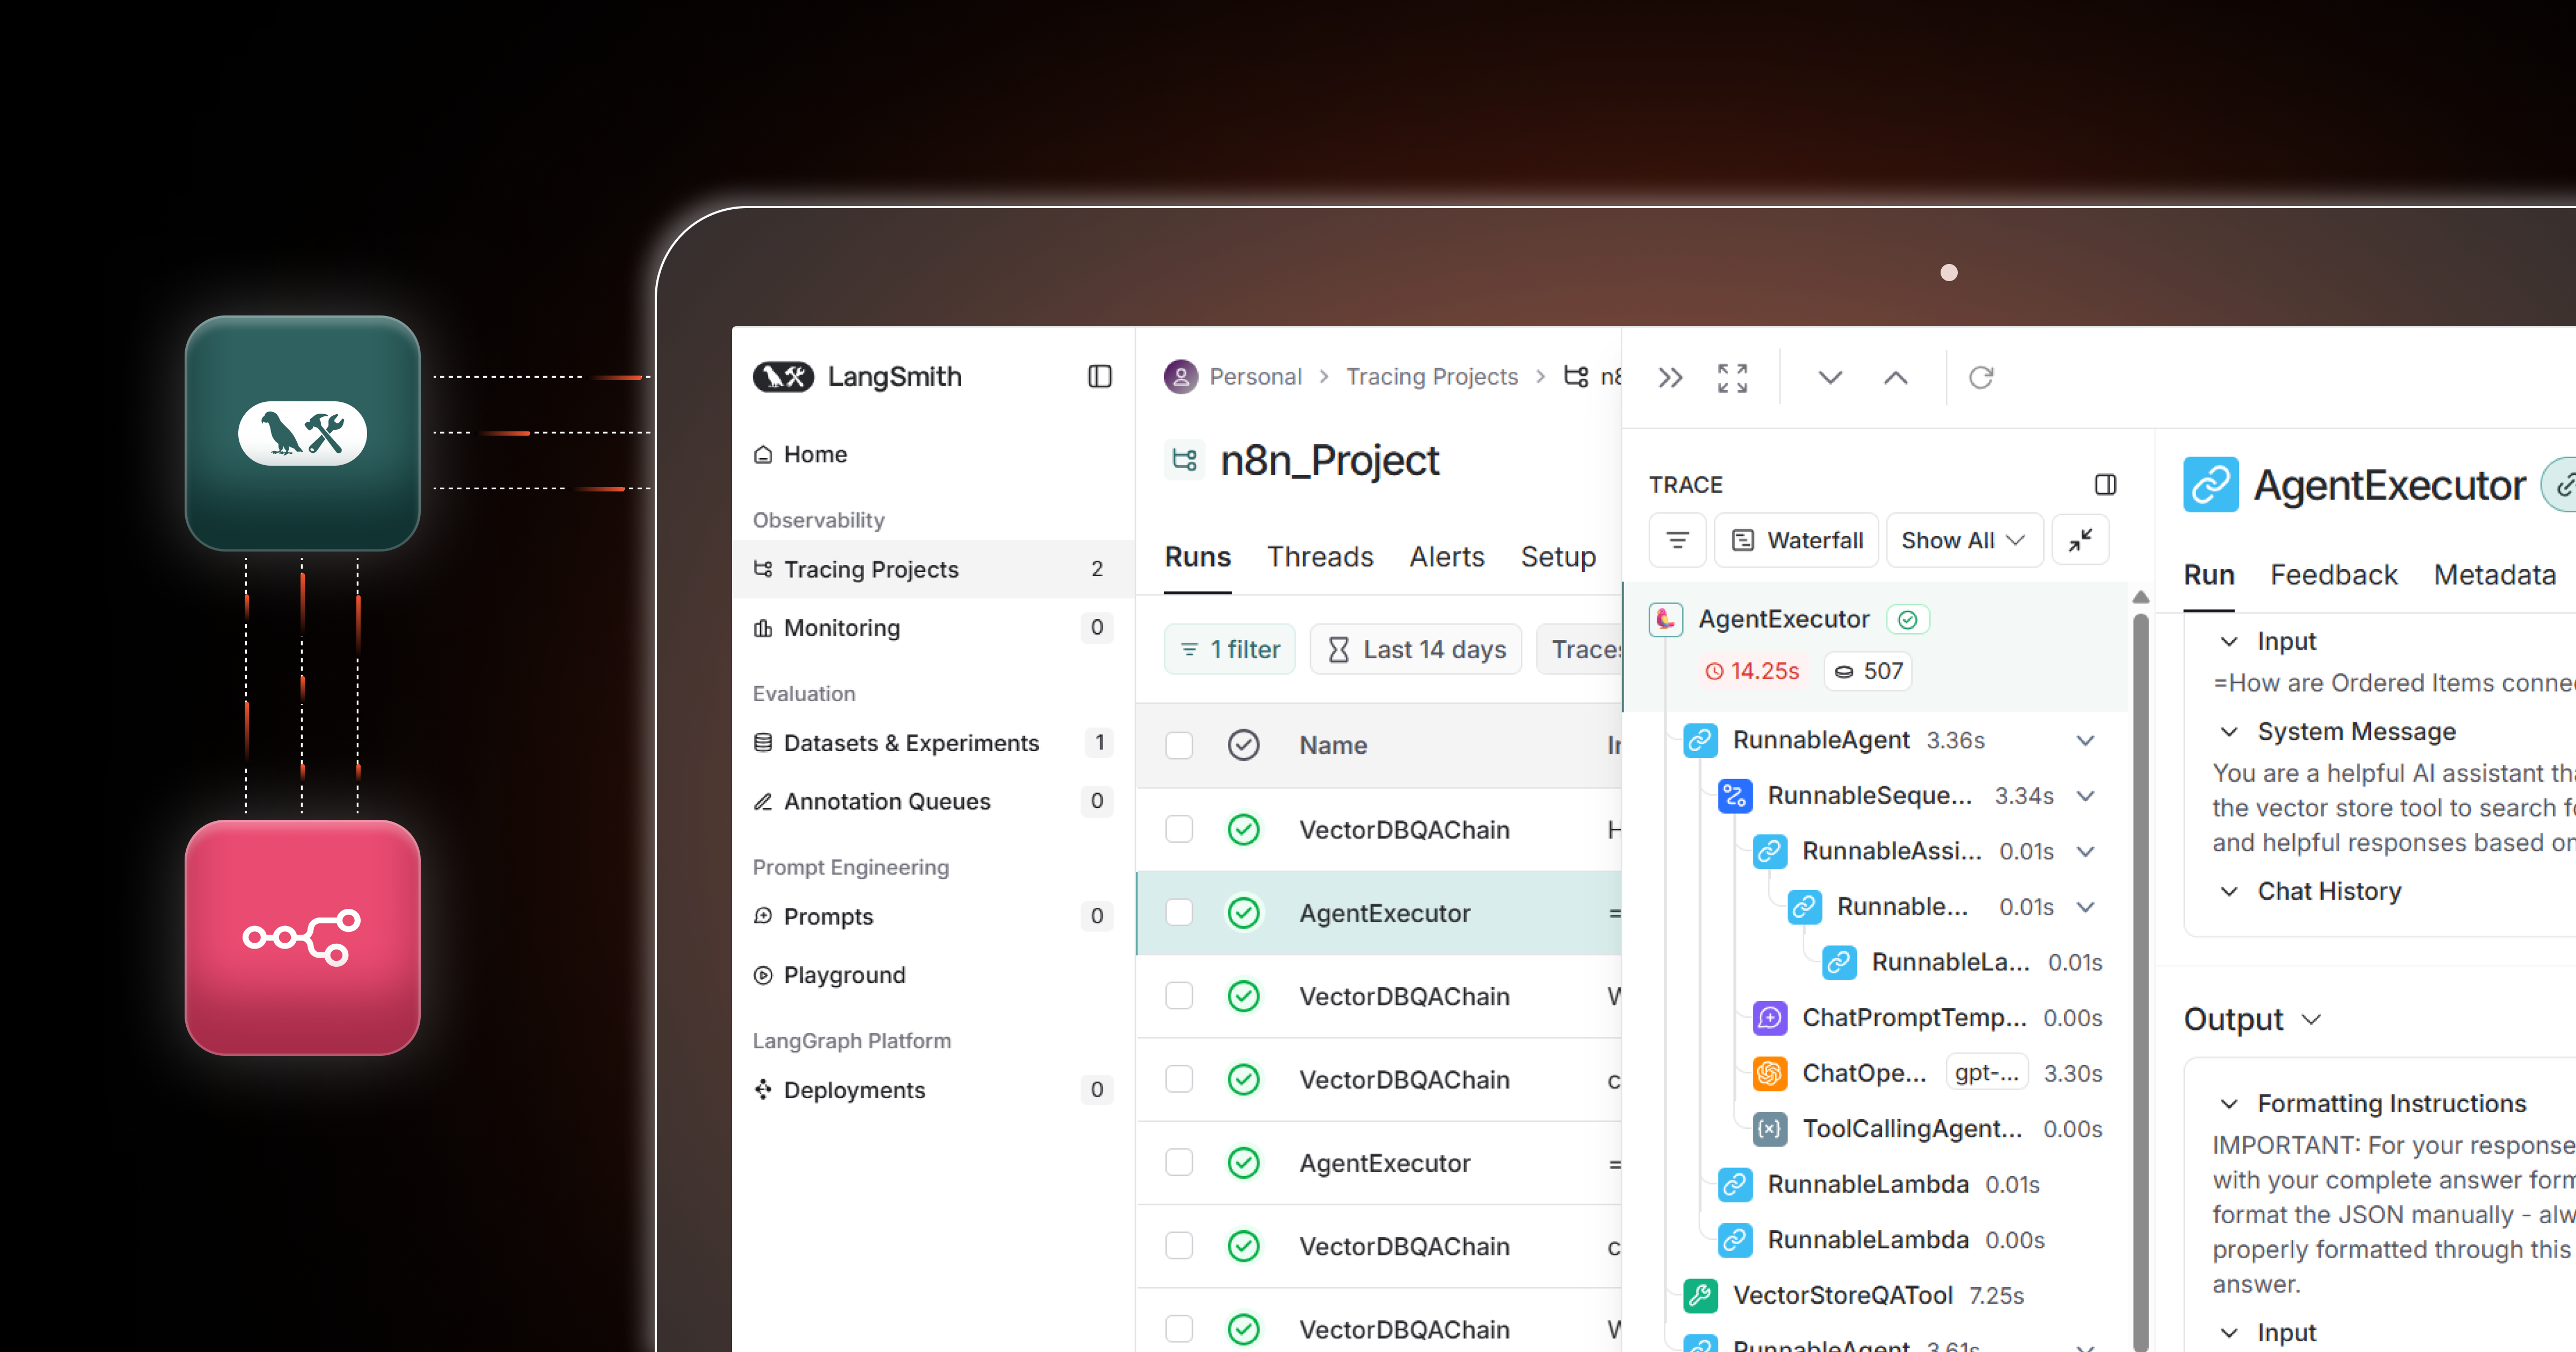Go to Datasets & Experiments
2576x1352 pixels.
tap(932, 743)
